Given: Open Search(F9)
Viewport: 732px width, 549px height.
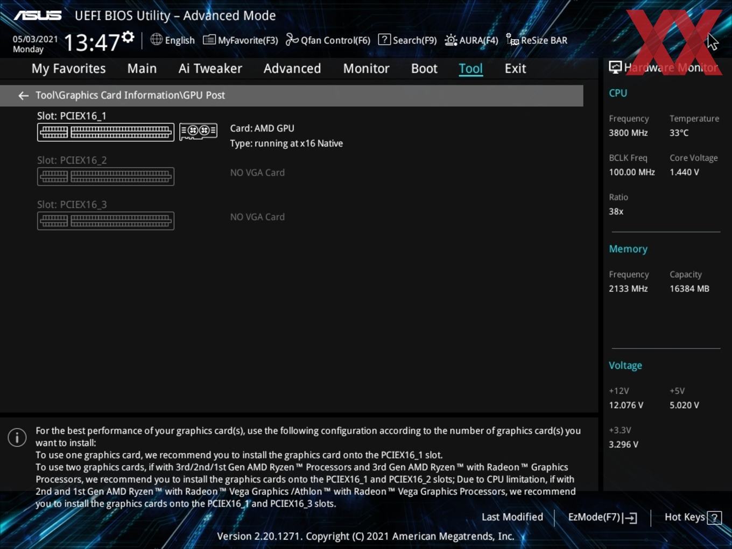Looking at the screenshot, I should point(407,40).
